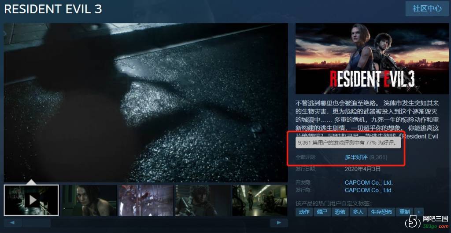Select the Jill close-up screenshot thumbnail
The width and height of the screenshot is (451, 233).
89,200
